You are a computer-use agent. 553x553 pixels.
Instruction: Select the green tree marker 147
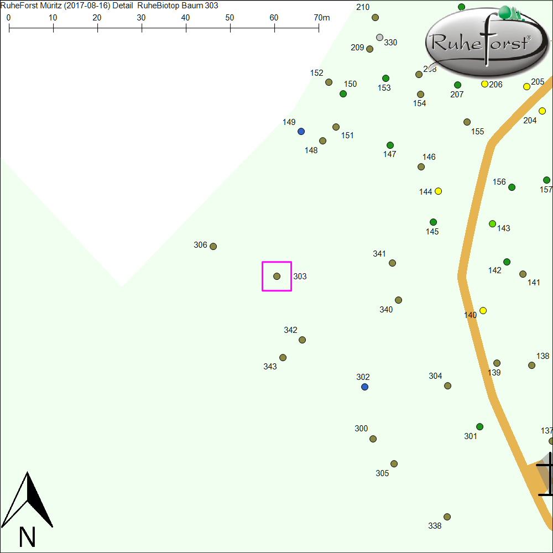390,145
